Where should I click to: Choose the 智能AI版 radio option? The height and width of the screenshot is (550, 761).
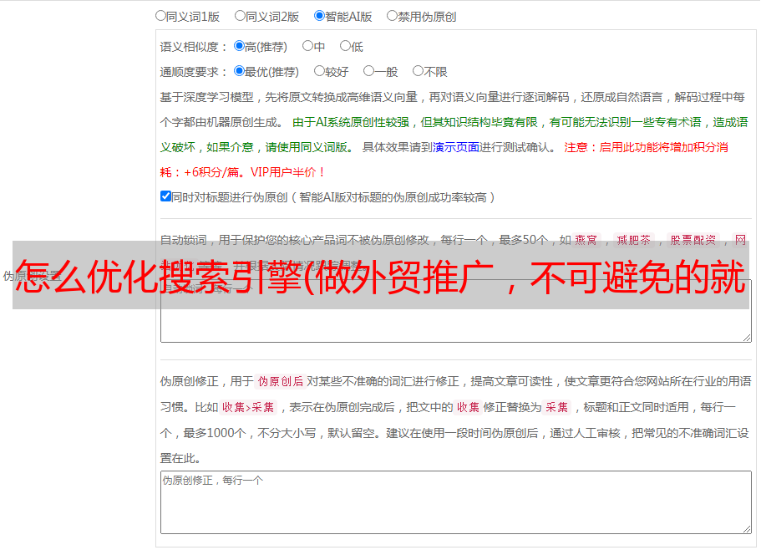click(x=319, y=16)
